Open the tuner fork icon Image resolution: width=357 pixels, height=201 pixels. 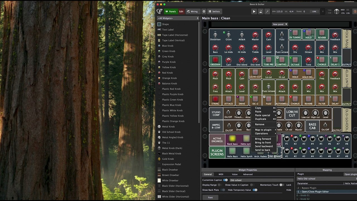pyautogui.click(x=267, y=11)
